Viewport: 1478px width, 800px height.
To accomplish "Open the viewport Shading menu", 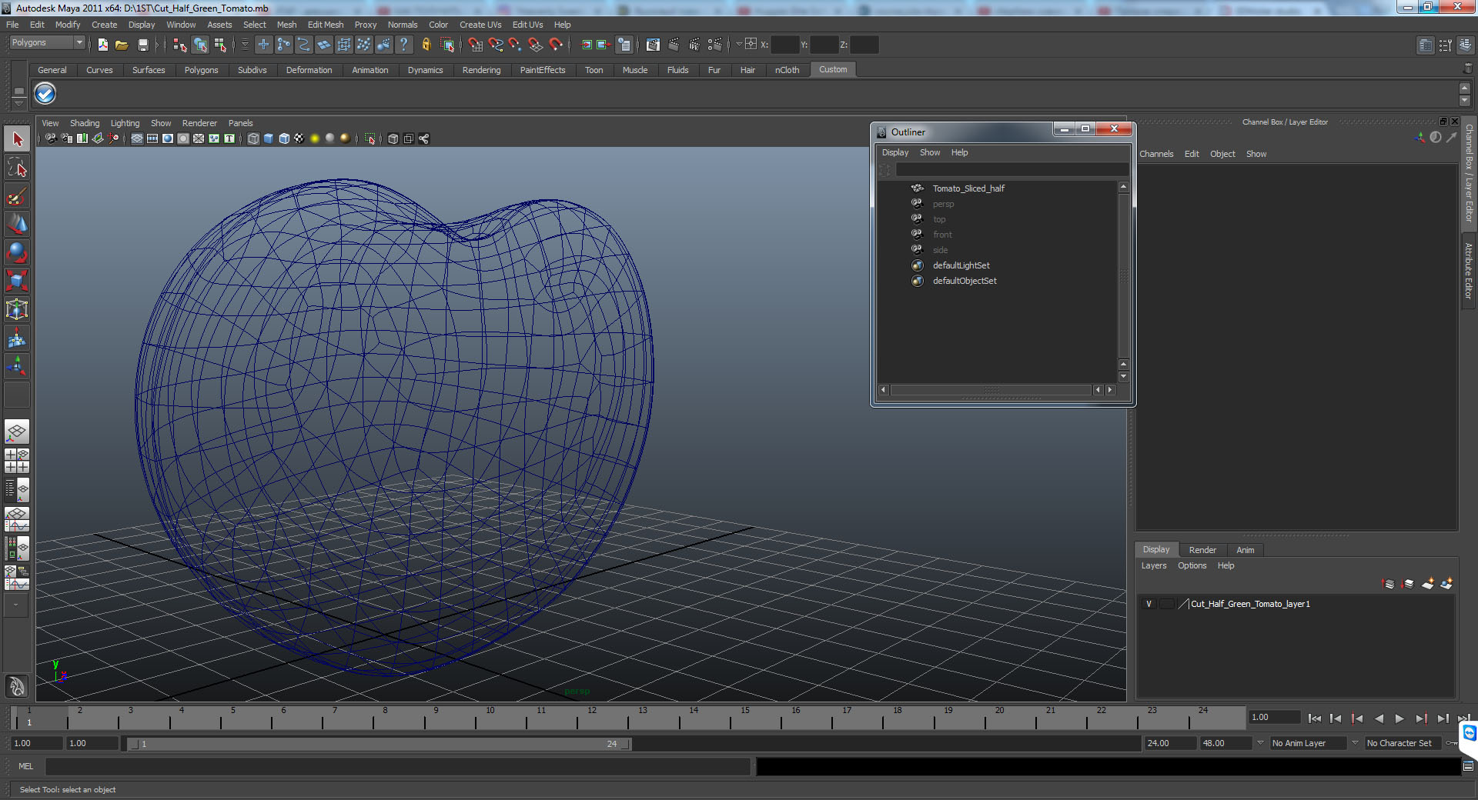I will coord(85,123).
